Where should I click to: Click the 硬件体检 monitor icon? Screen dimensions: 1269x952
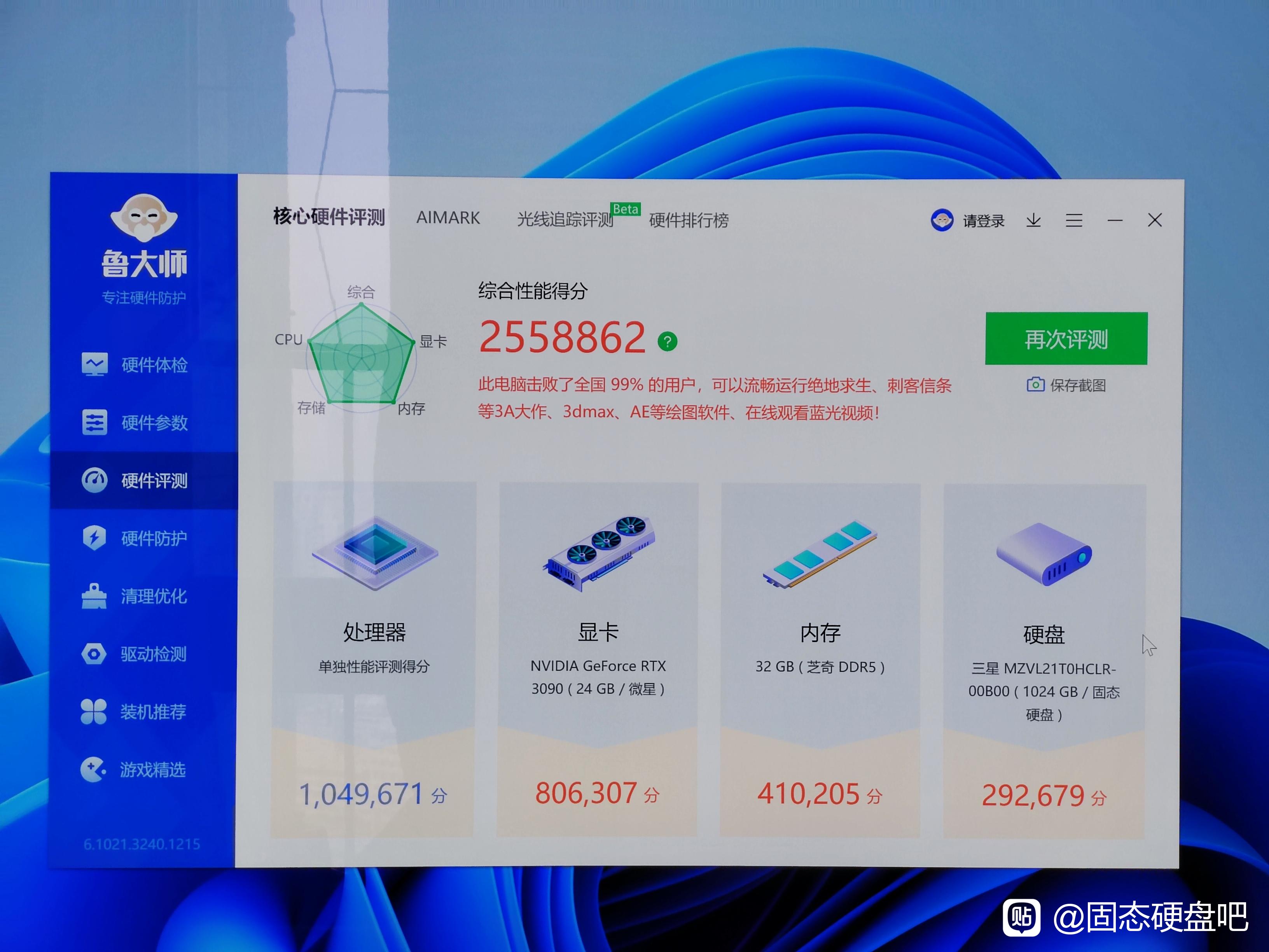point(94,365)
